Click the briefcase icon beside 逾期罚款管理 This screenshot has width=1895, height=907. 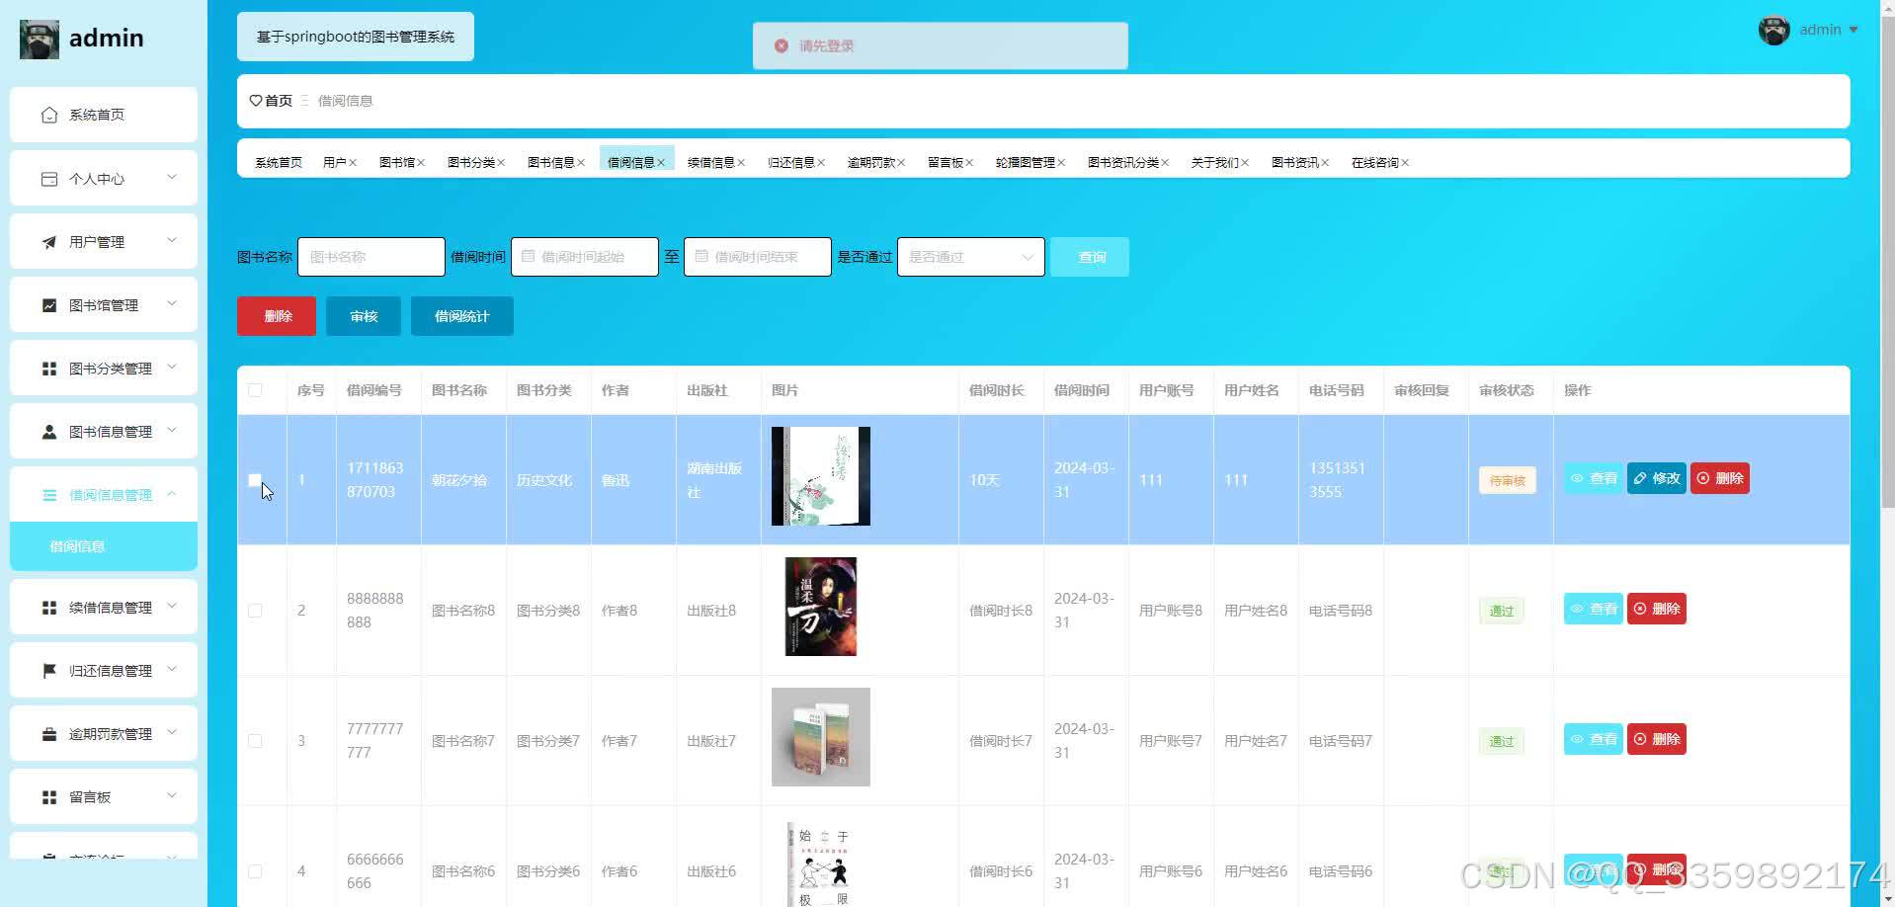pos(49,734)
